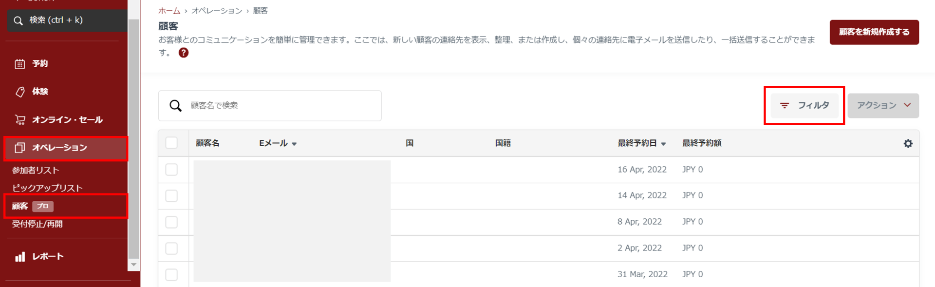The height and width of the screenshot is (287, 935).
Task: Click 顧客を新規作成する button
Action: point(874,32)
